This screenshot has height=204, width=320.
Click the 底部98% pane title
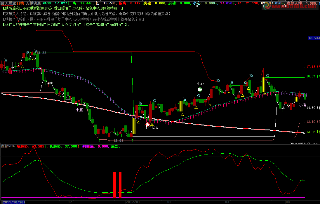(x=8, y=146)
